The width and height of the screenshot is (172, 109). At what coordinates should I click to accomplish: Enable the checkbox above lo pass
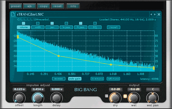tap(66, 23)
